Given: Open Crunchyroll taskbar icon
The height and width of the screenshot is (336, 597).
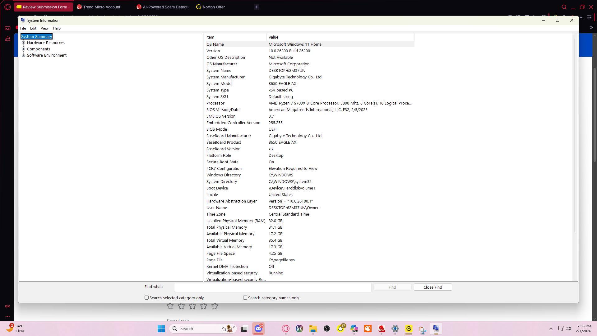Looking at the screenshot, I should 368,329.
